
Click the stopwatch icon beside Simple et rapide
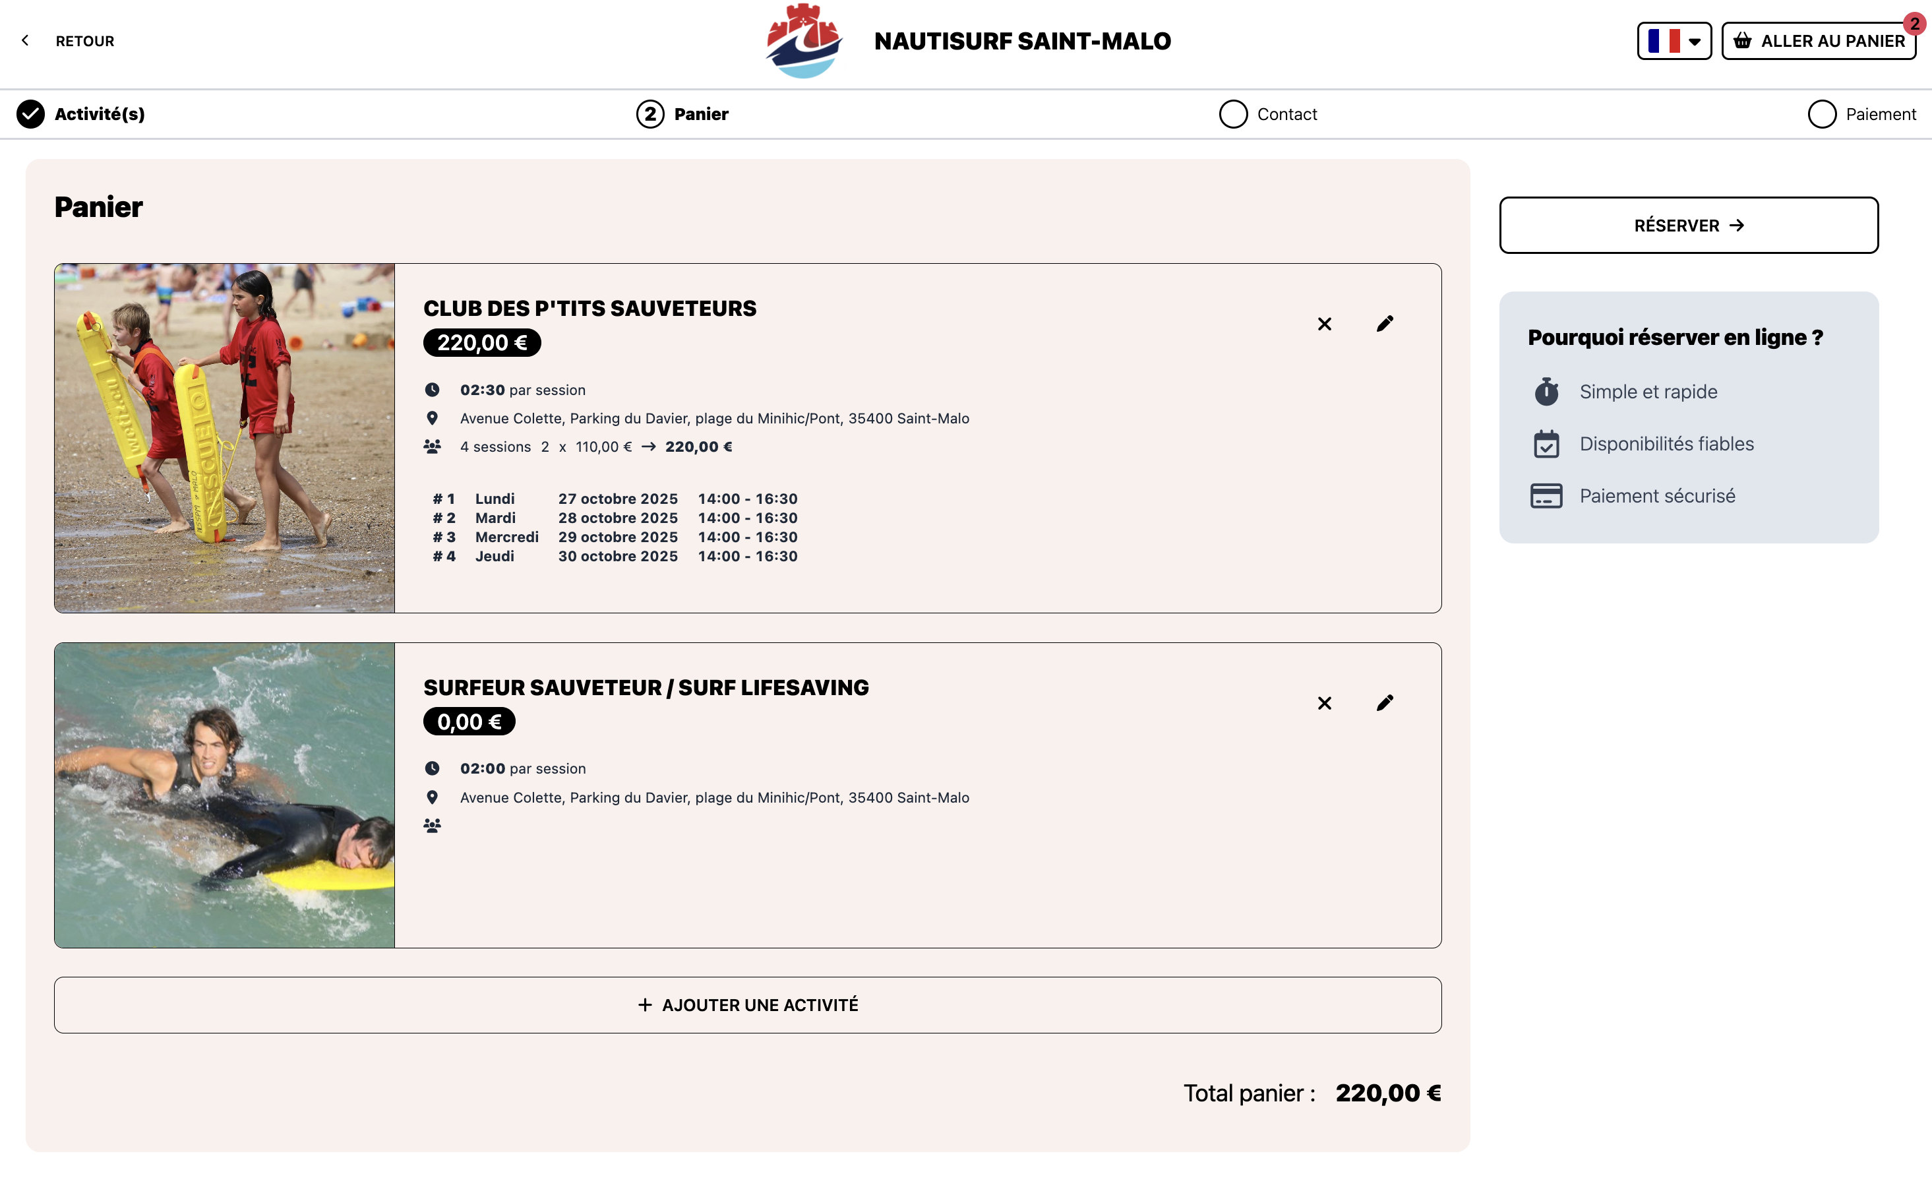(x=1546, y=392)
